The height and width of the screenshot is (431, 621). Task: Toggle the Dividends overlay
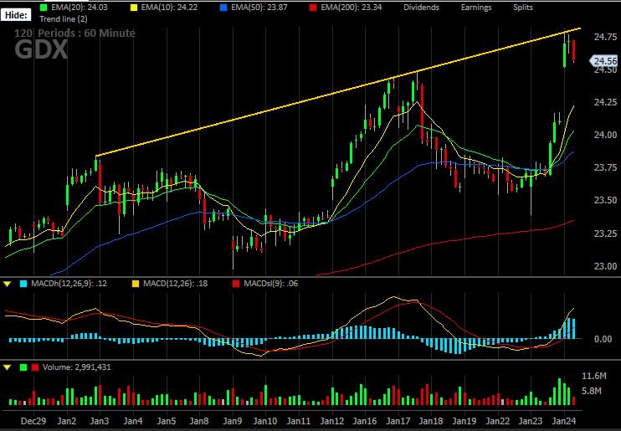tap(422, 8)
